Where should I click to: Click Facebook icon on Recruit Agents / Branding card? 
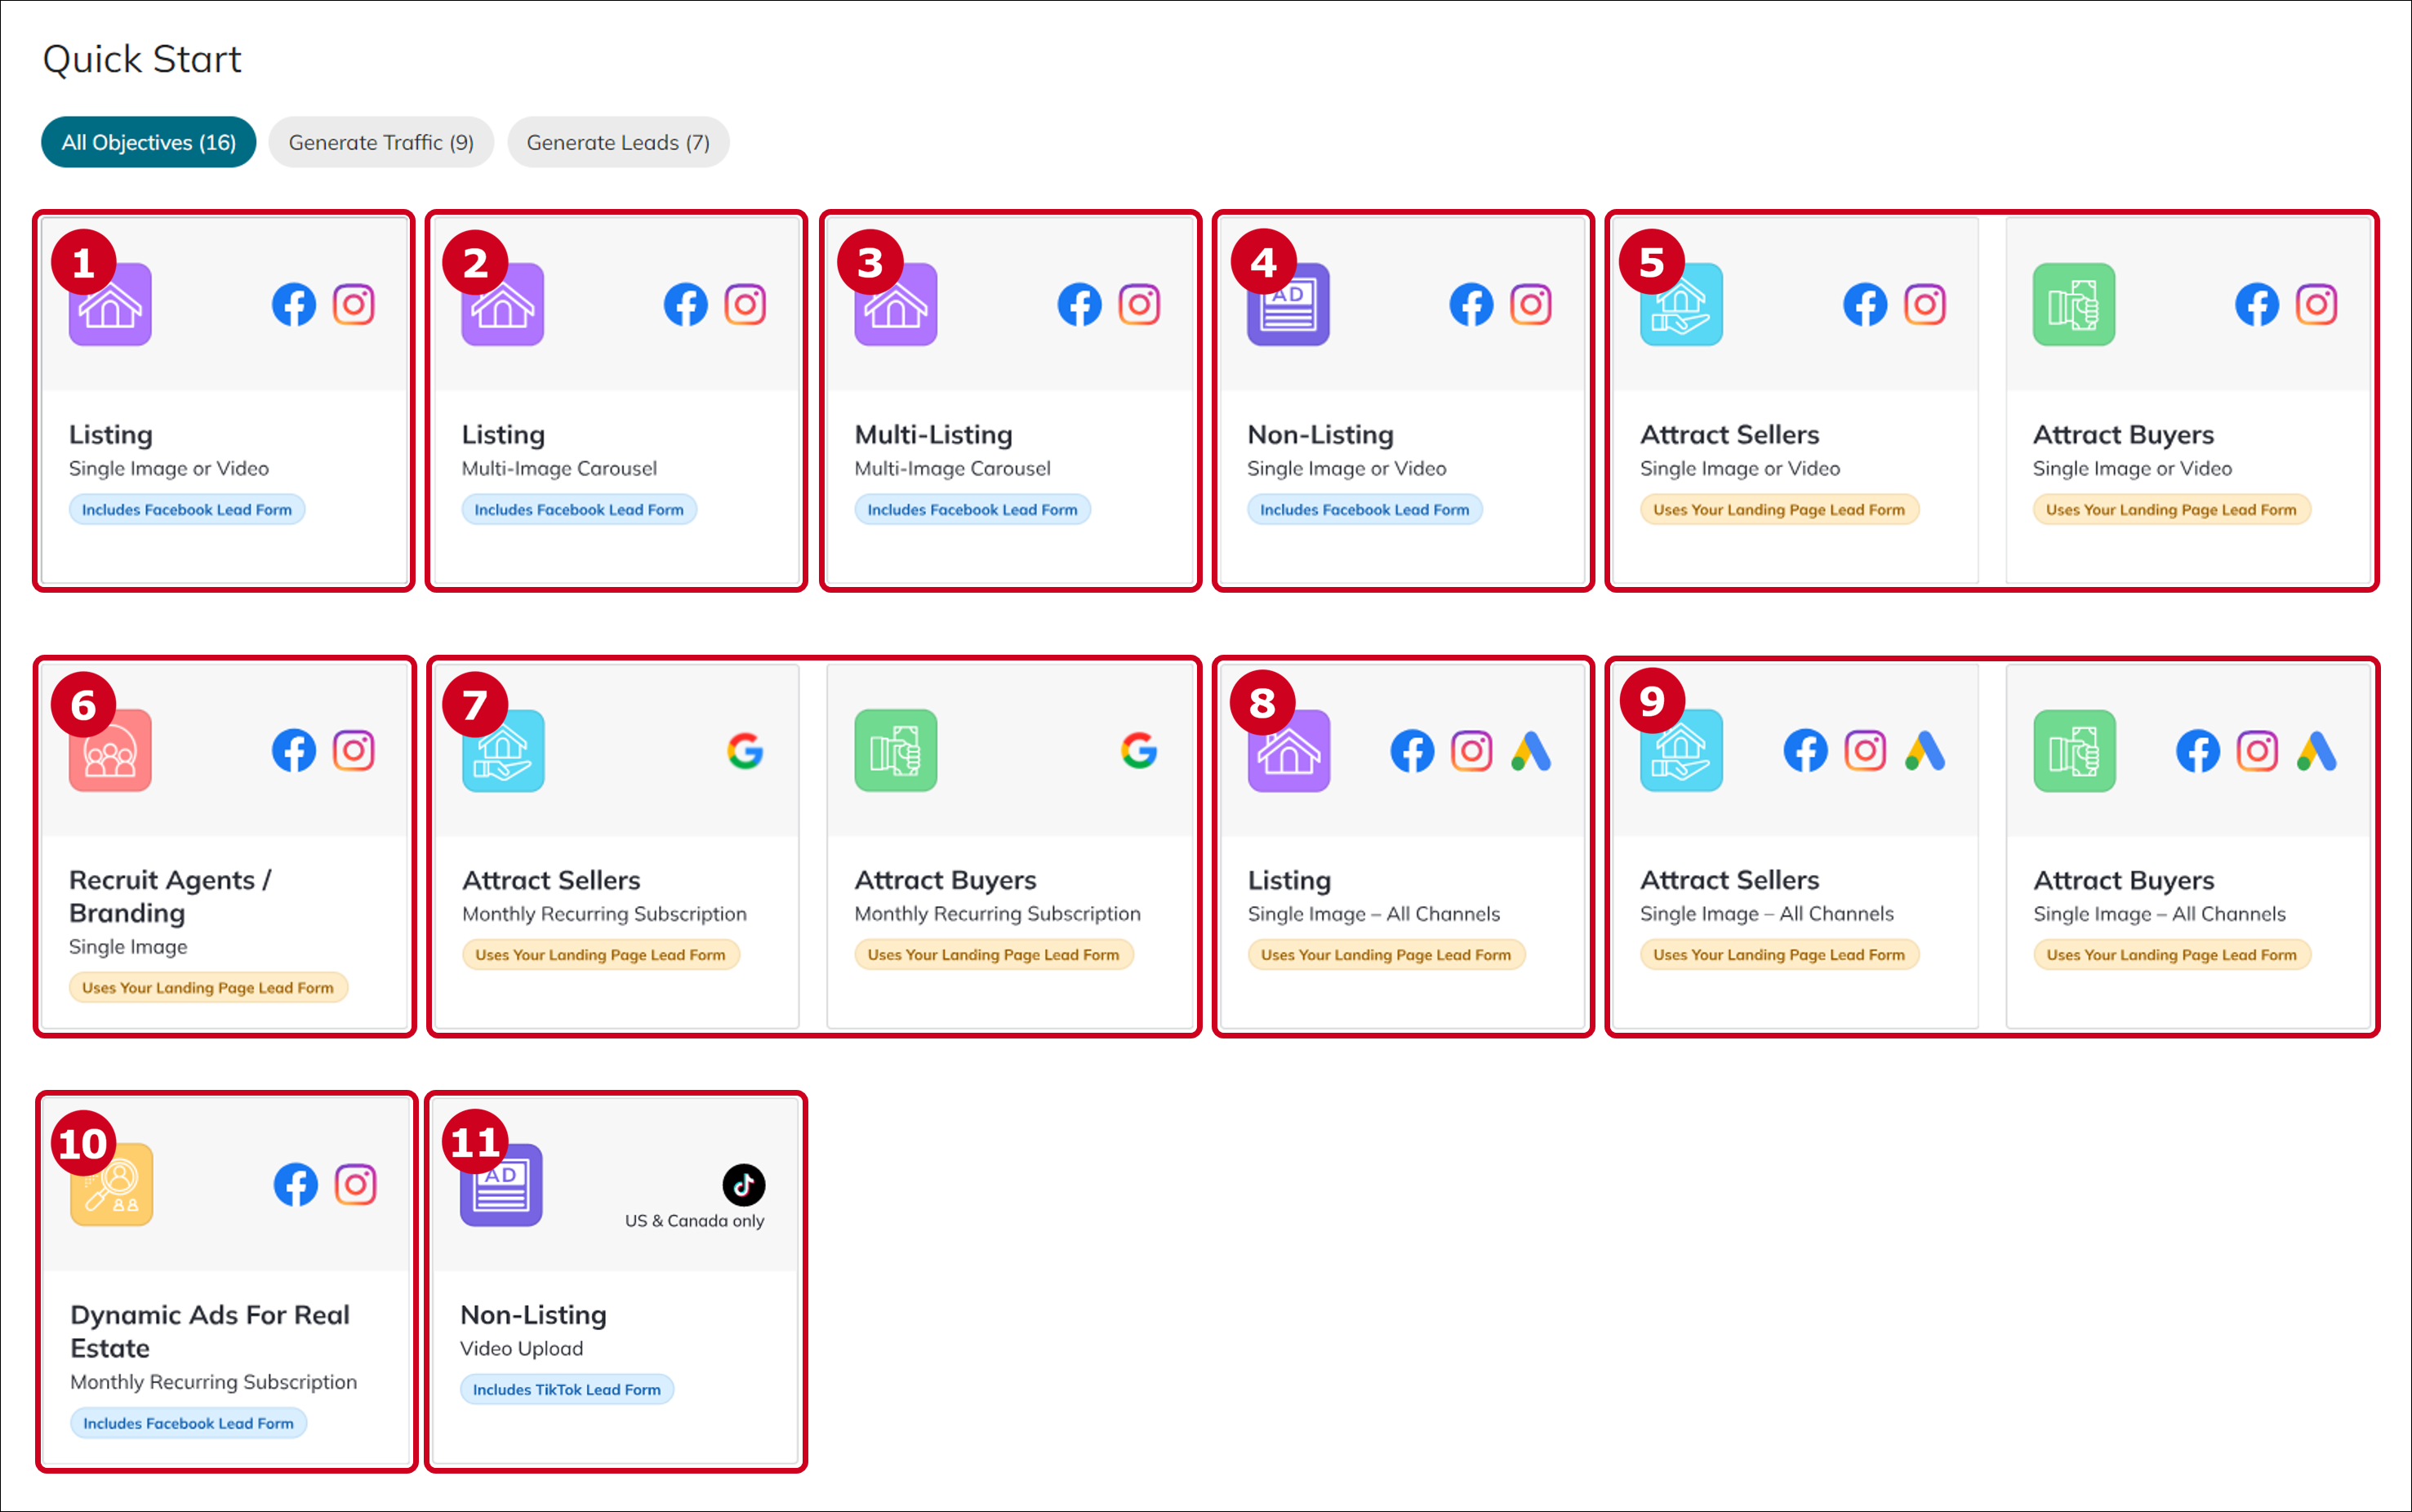point(294,750)
